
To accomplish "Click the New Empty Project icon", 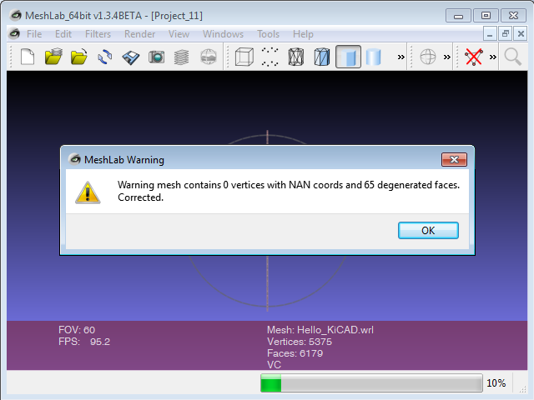I will tap(28, 57).
